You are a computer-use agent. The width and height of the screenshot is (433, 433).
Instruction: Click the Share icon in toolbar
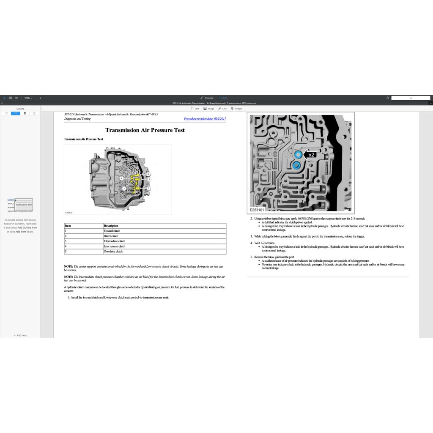click(388, 98)
